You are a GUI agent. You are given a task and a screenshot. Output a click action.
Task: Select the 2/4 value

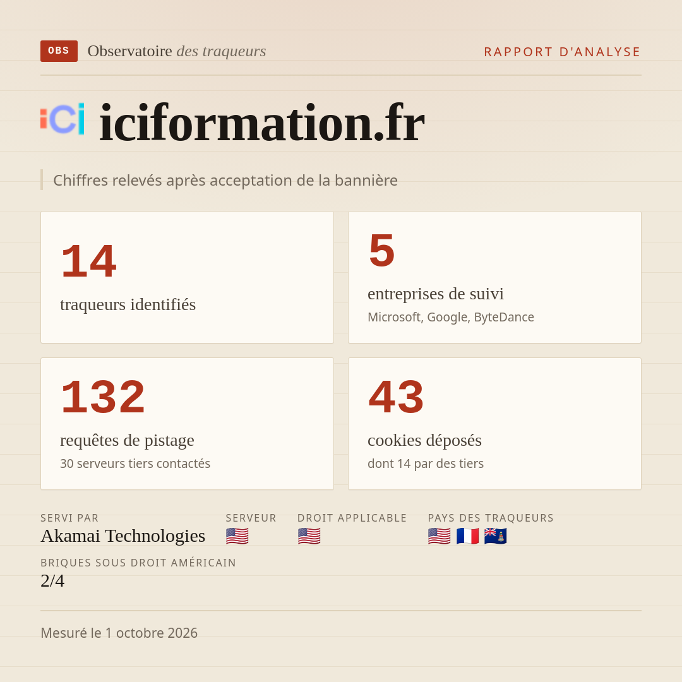click(x=52, y=581)
